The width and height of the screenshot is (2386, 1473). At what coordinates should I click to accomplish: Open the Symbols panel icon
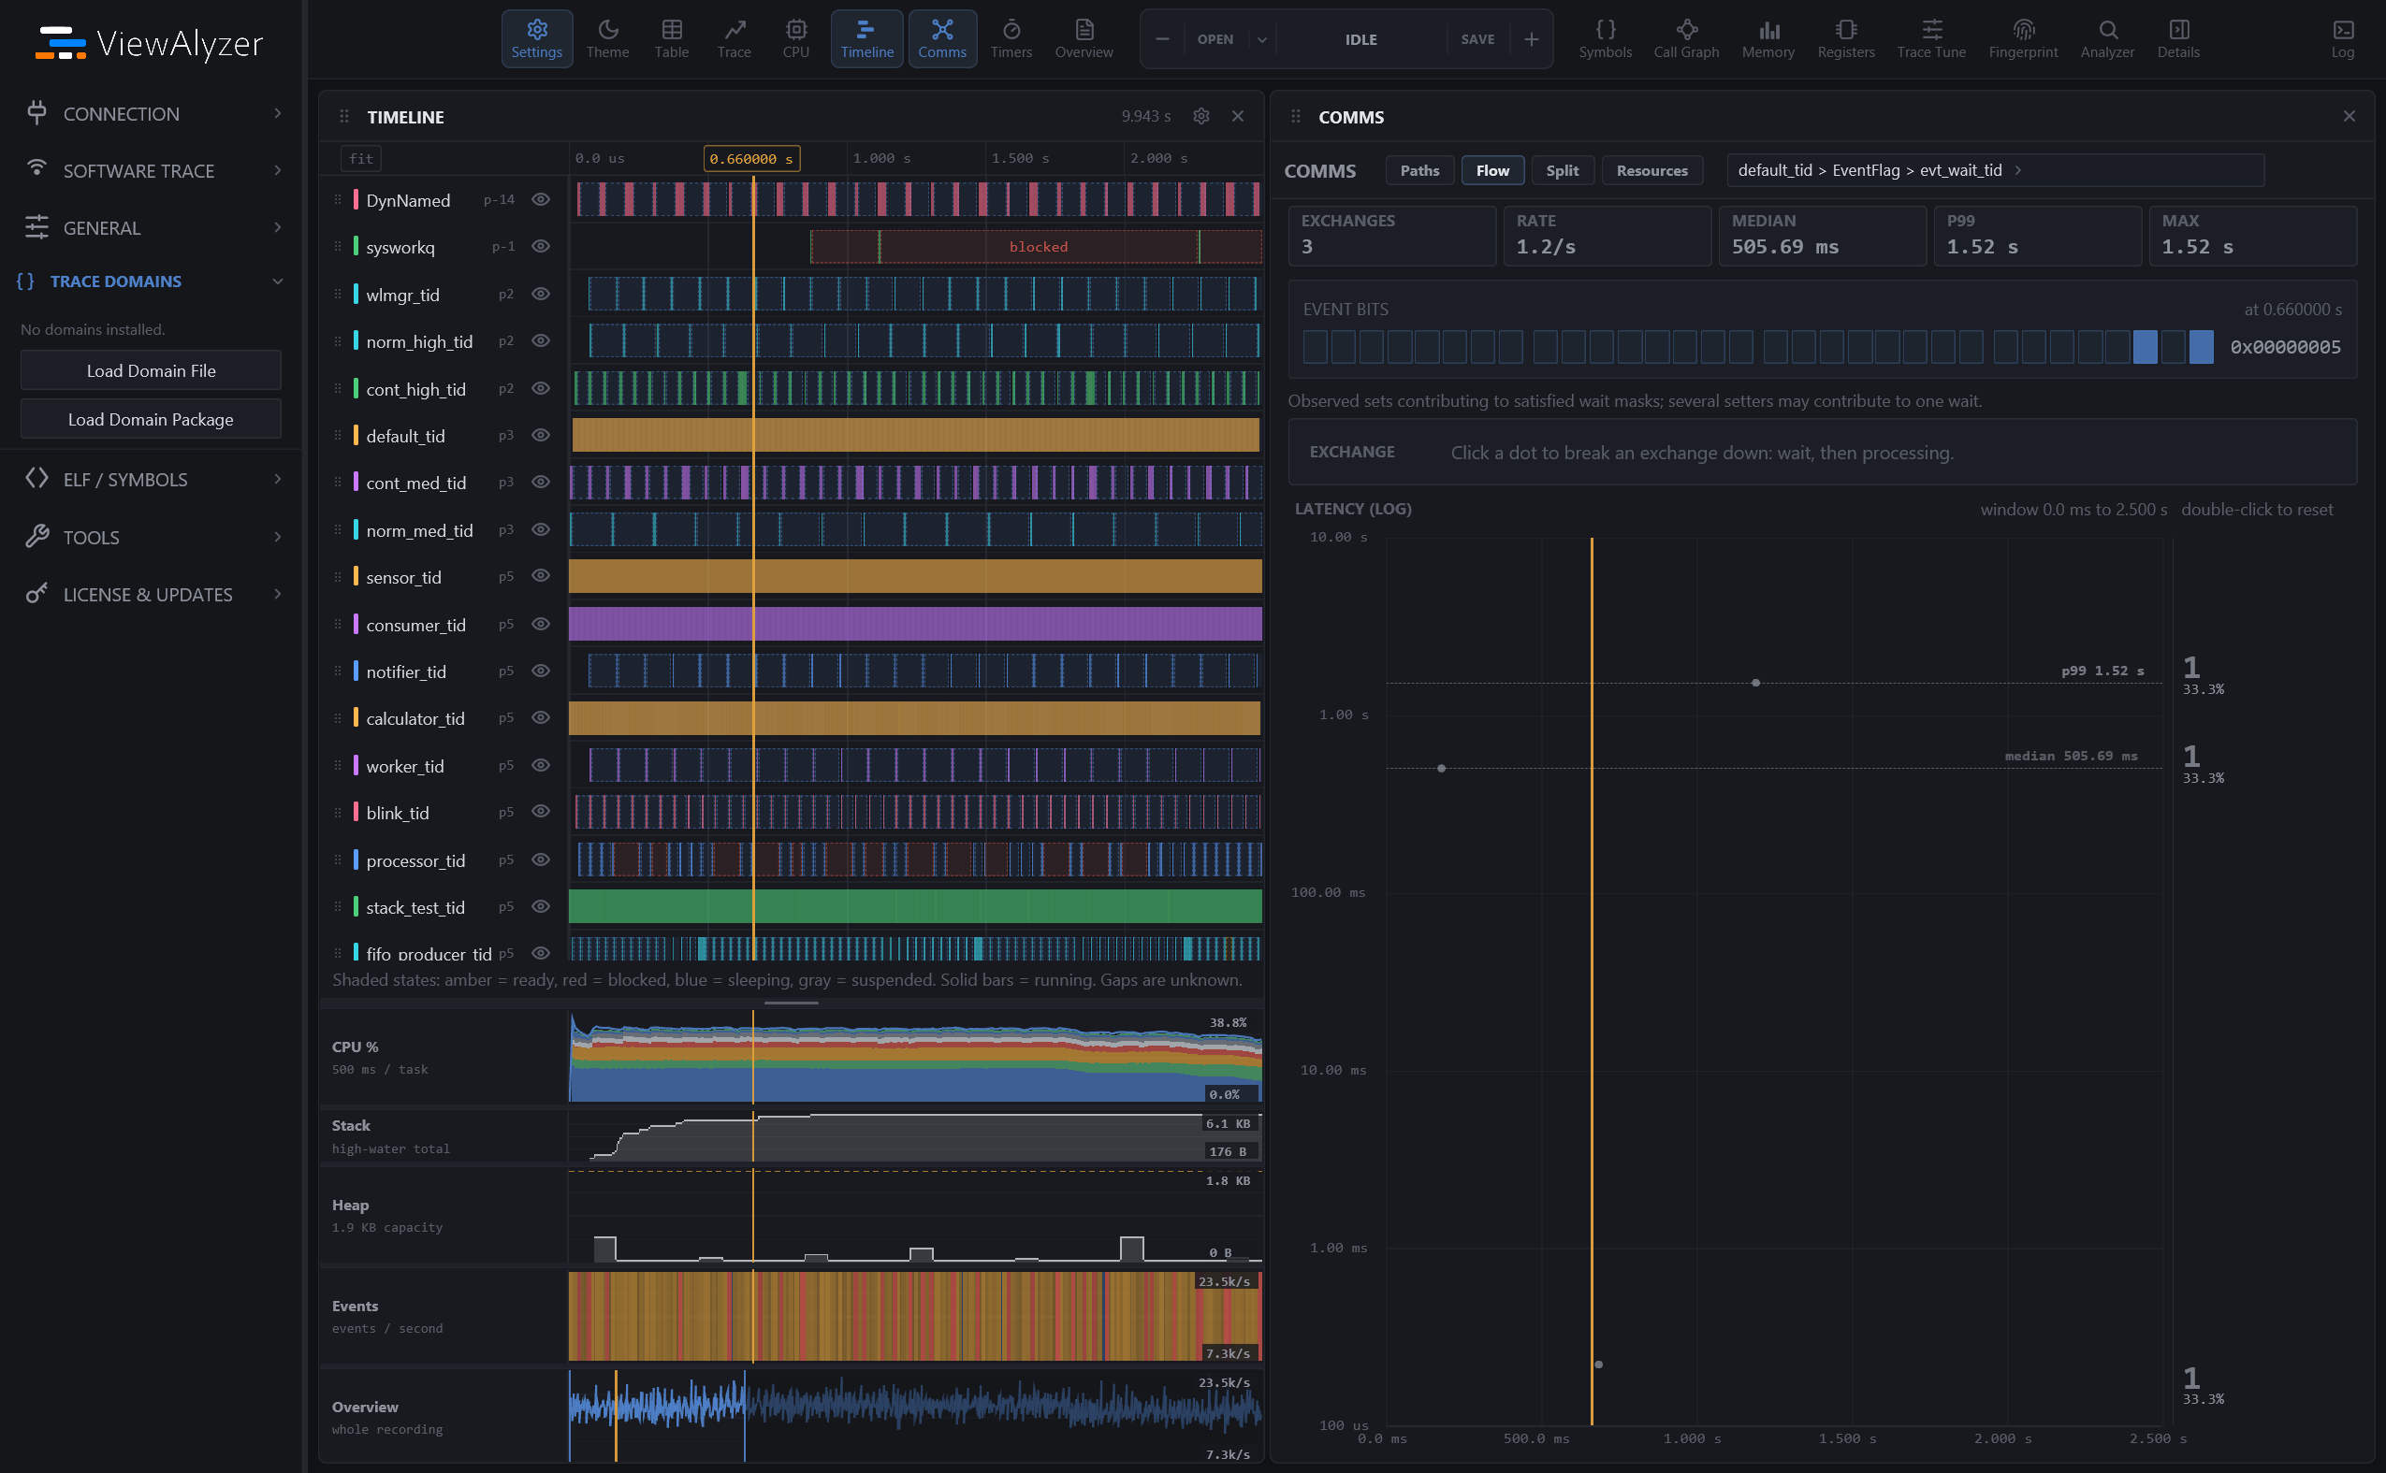tap(1606, 39)
